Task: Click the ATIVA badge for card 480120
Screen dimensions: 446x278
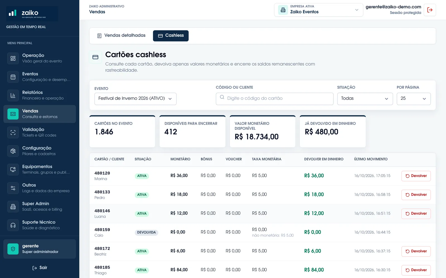Action: [142, 176]
